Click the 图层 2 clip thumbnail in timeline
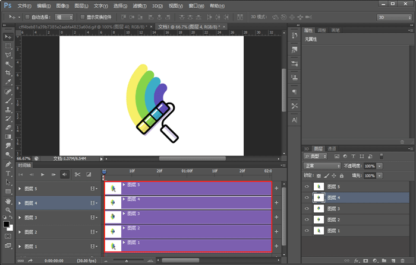Viewport: 416px width, 265px height. (113, 231)
